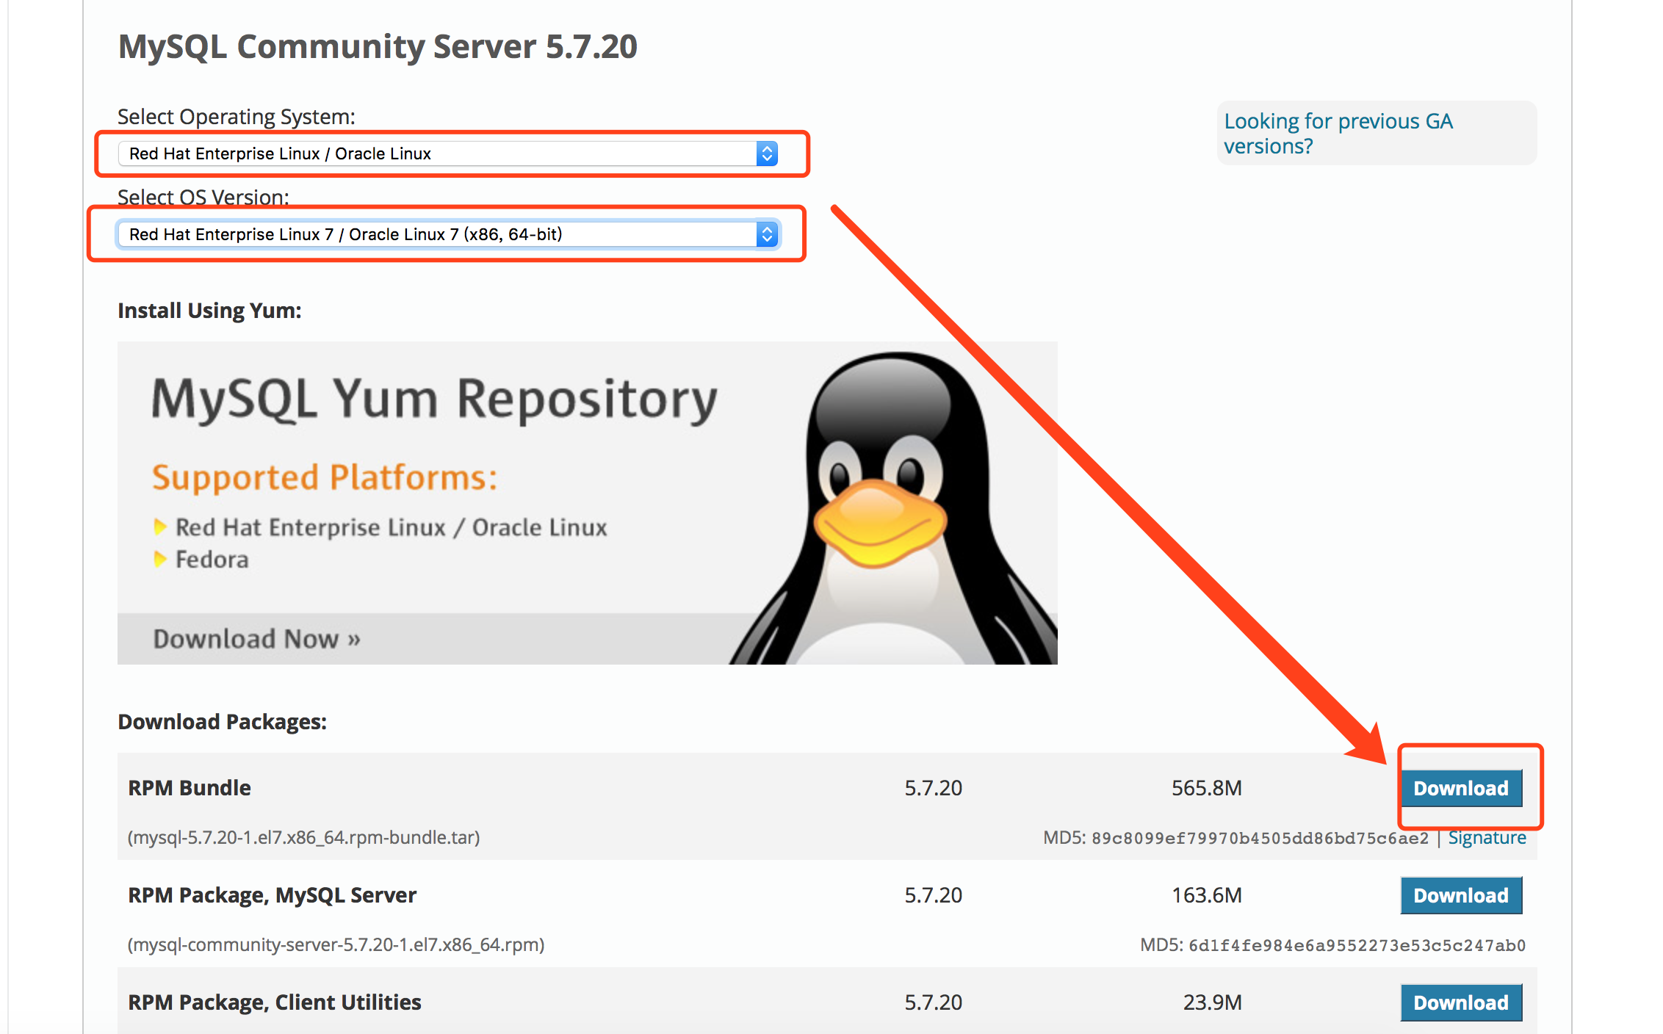Download RPM Package, MySQL Server
1663x1034 pixels.
click(1461, 895)
